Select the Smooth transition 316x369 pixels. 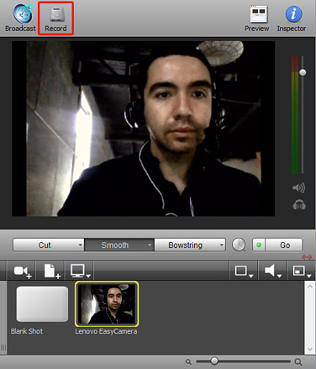click(115, 245)
